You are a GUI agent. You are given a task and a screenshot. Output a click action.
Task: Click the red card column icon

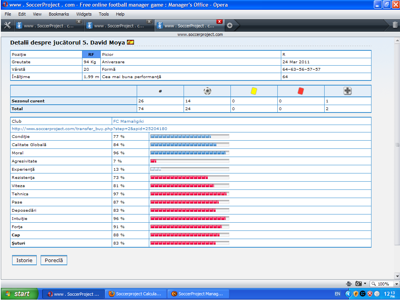(301, 91)
